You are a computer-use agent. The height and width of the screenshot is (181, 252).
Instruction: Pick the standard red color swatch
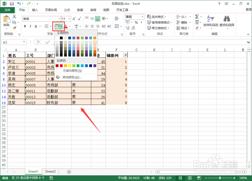point(61,66)
